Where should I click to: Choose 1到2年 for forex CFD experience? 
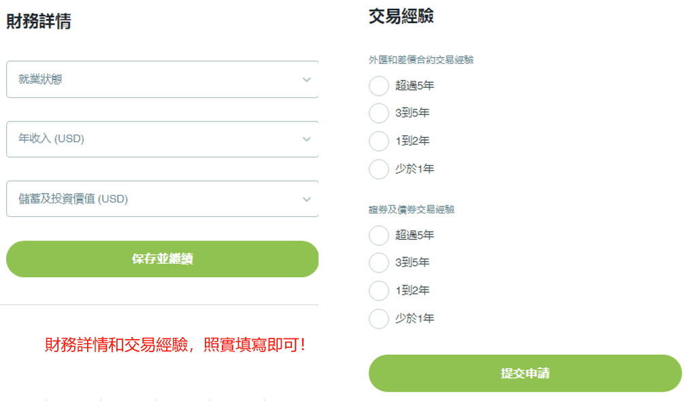coord(378,141)
